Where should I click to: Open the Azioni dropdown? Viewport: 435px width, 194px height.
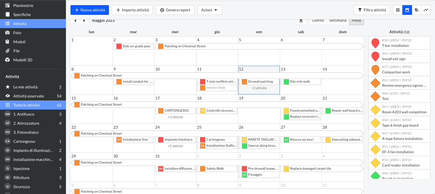(210, 10)
